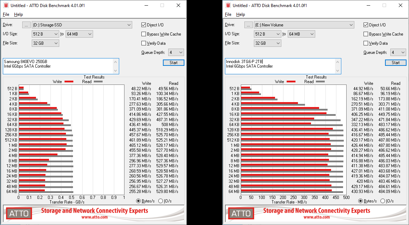Open the (E:) New Volume drive dropdown
Viewport: 409px width, 225px height.
click(x=304, y=25)
